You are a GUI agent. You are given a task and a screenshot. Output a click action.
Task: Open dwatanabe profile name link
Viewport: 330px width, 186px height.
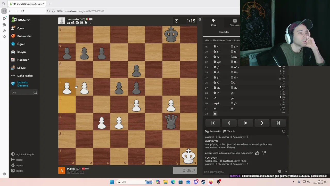click(x=73, y=19)
